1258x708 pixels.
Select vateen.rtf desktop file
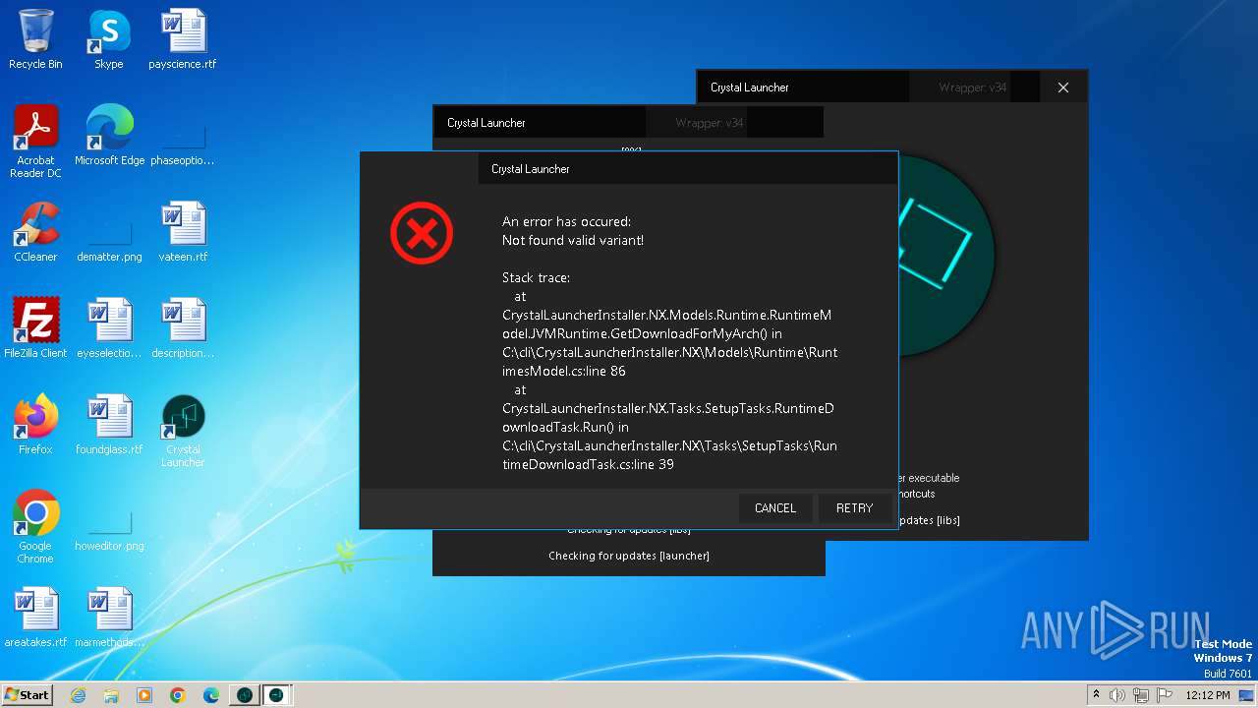[x=183, y=232]
